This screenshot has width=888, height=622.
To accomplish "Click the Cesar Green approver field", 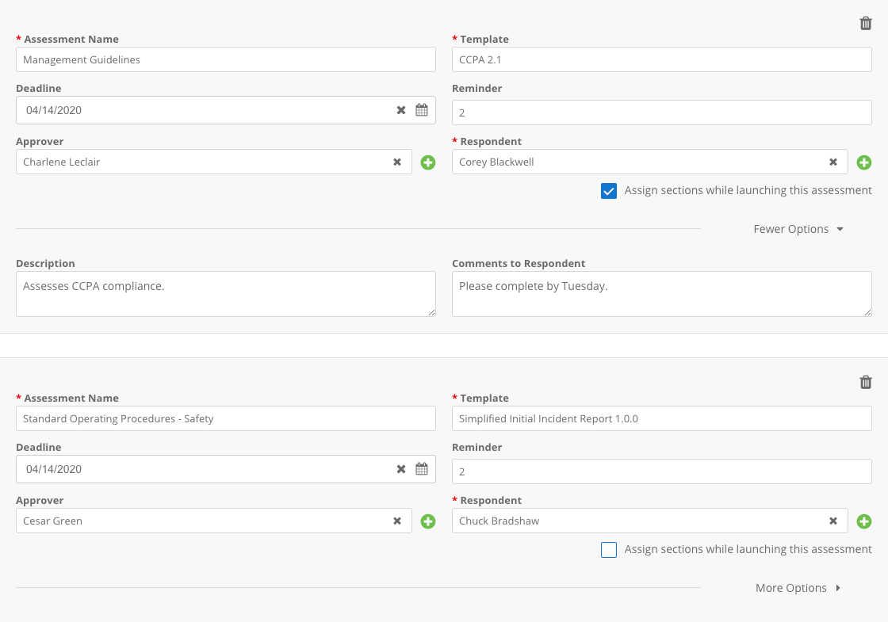I will point(214,521).
